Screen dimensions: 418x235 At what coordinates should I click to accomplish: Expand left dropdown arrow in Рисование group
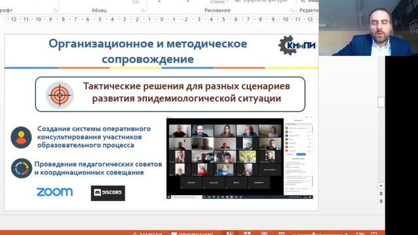click(x=159, y=1)
